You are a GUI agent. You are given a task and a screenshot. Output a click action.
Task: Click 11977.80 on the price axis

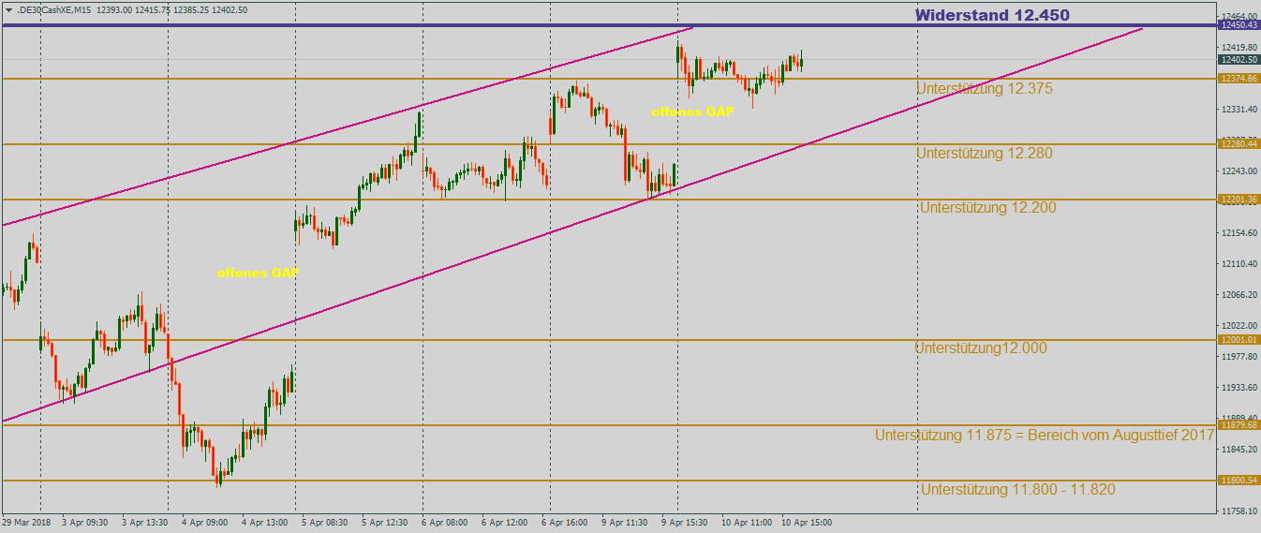point(1239,357)
